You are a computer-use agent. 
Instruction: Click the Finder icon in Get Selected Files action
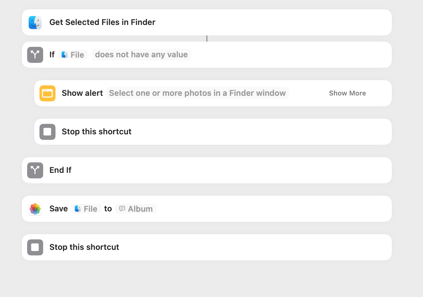tap(35, 22)
